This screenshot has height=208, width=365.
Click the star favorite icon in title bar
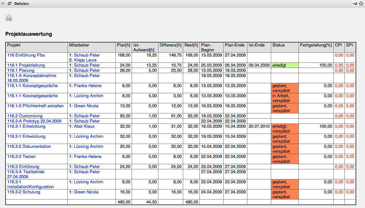coord(361,4)
